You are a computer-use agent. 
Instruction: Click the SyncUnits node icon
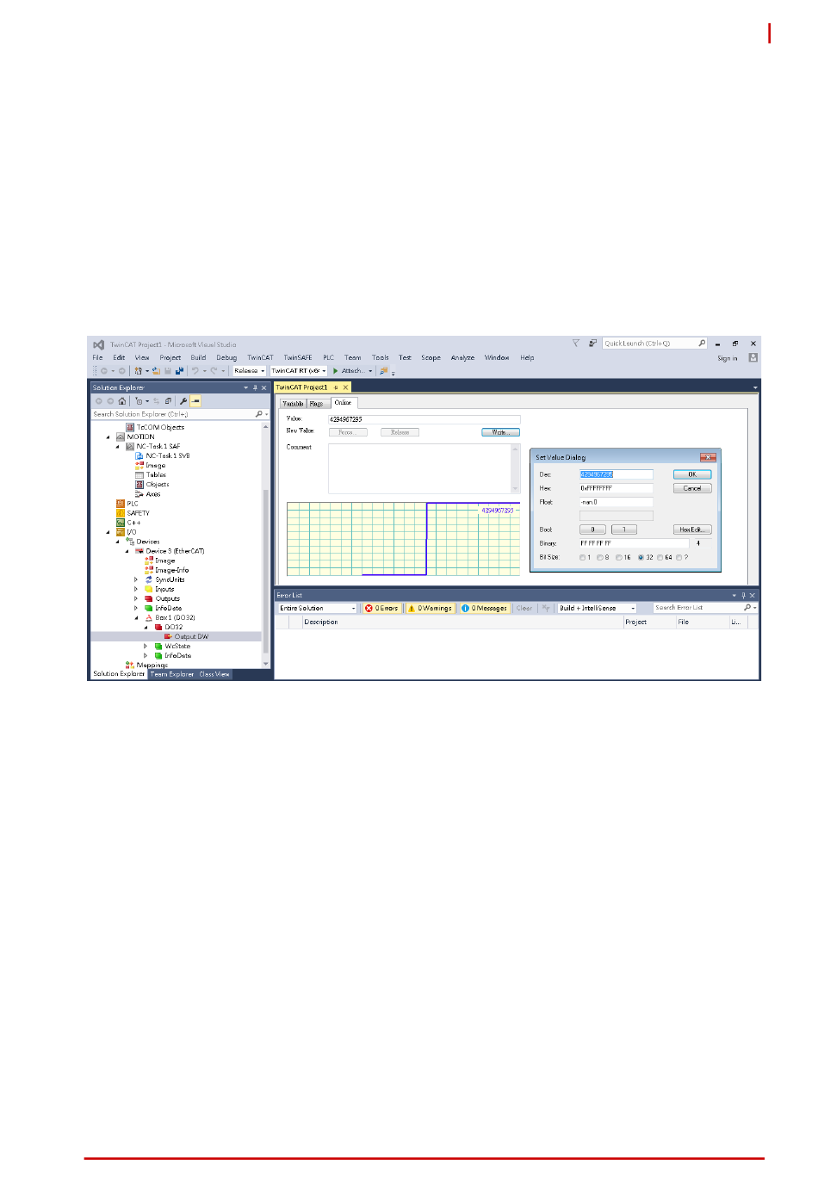coord(149,579)
